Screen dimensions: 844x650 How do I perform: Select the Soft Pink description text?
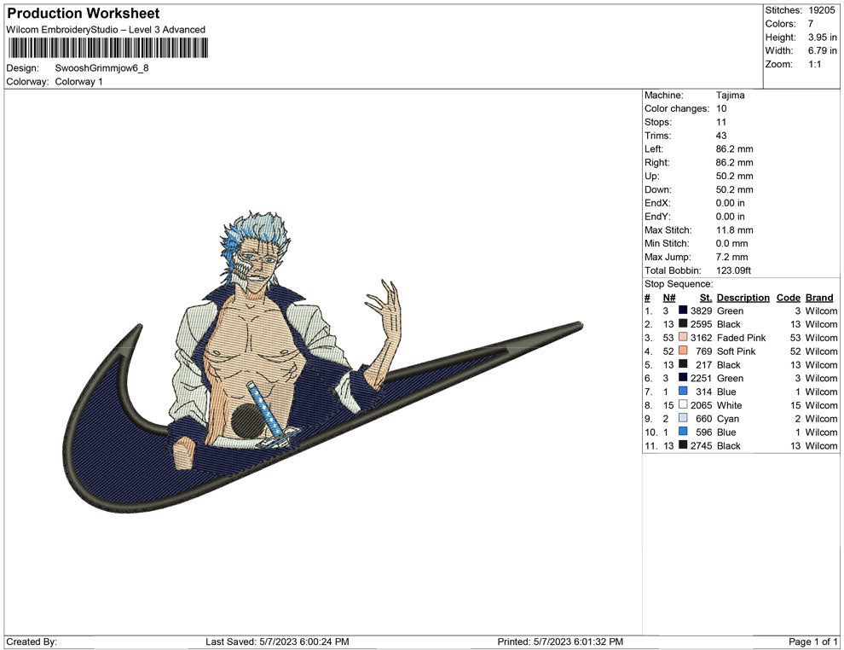[x=737, y=351]
